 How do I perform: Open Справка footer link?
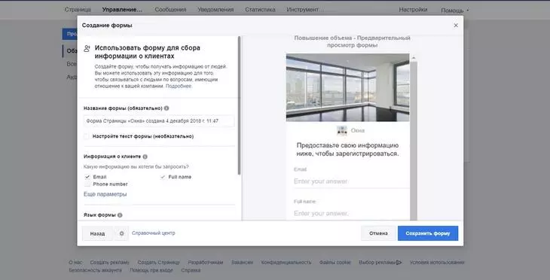click(x=191, y=270)
